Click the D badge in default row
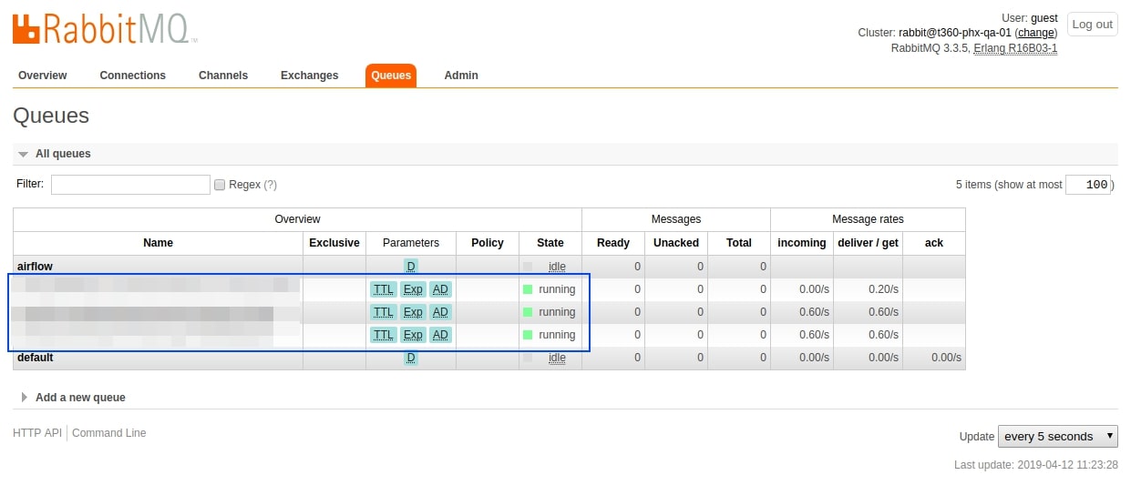 [x=411, y=358]
